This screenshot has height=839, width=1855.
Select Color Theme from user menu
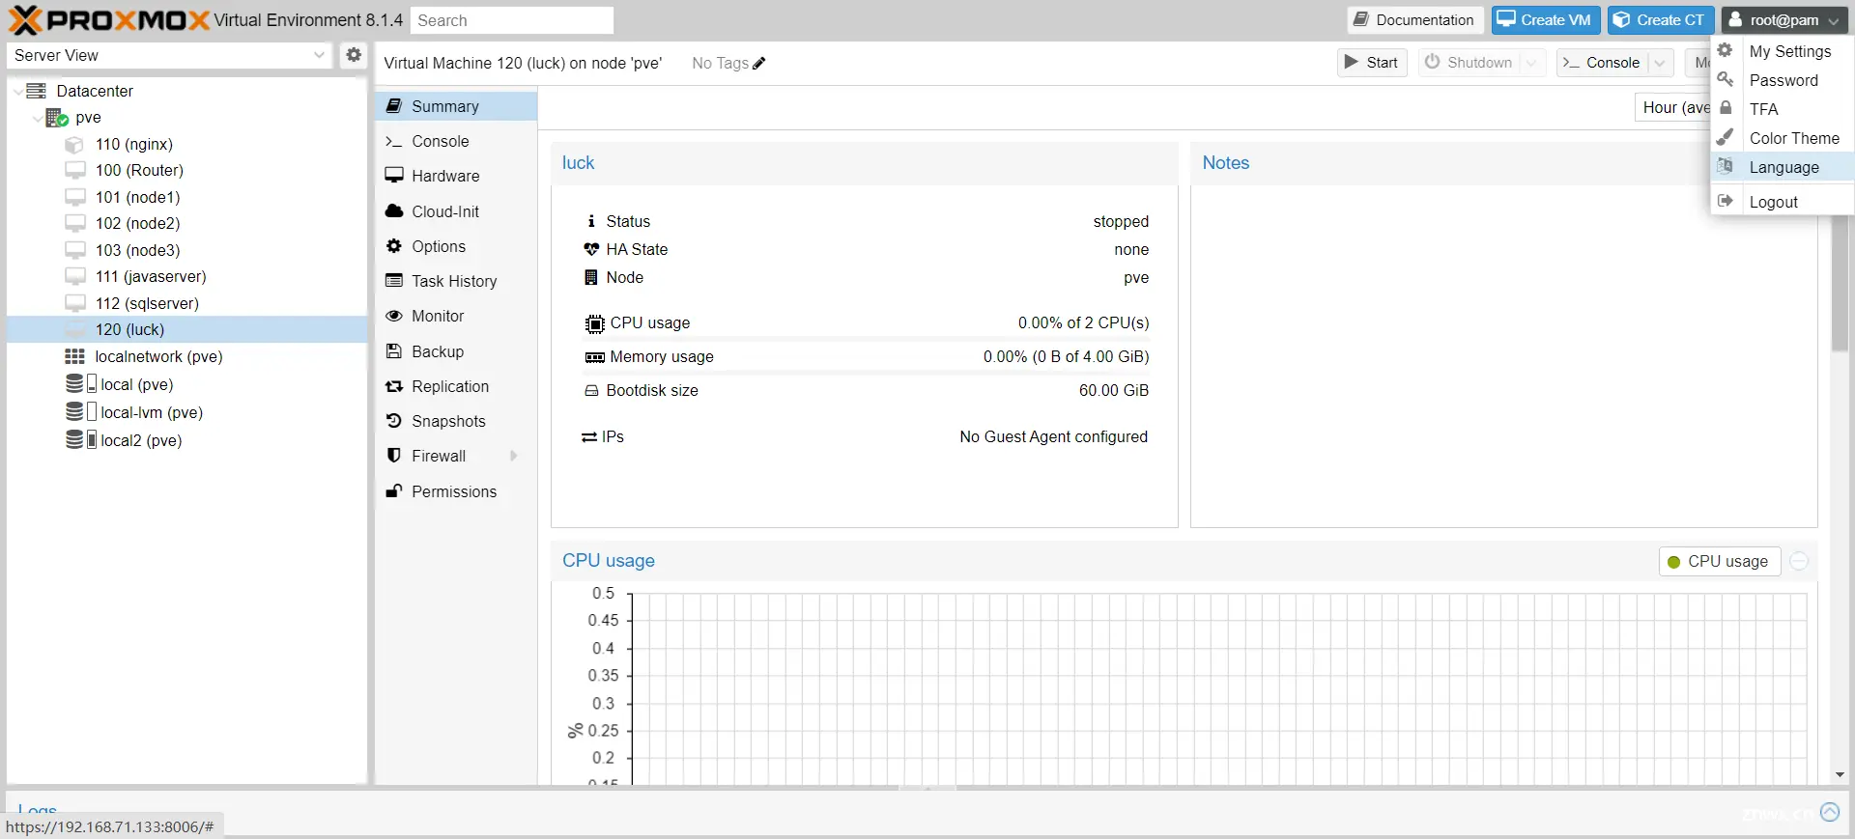point(1783,138)
